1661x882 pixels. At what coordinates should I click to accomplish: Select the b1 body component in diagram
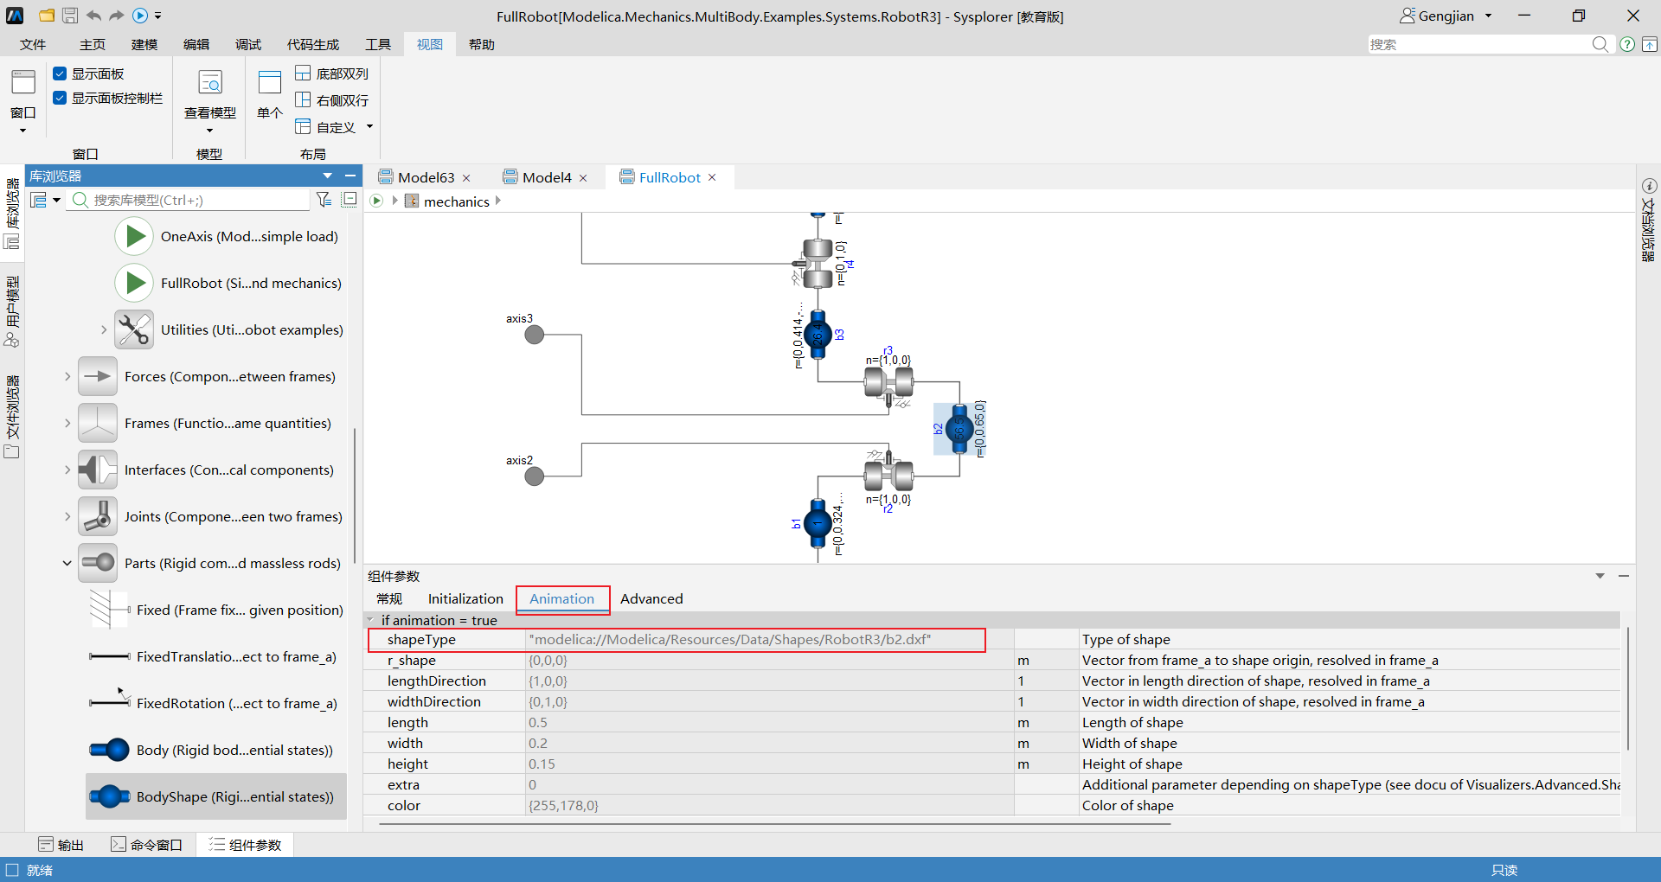pos(818,523)
